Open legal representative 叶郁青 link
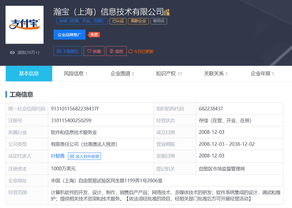 [58, 156]
